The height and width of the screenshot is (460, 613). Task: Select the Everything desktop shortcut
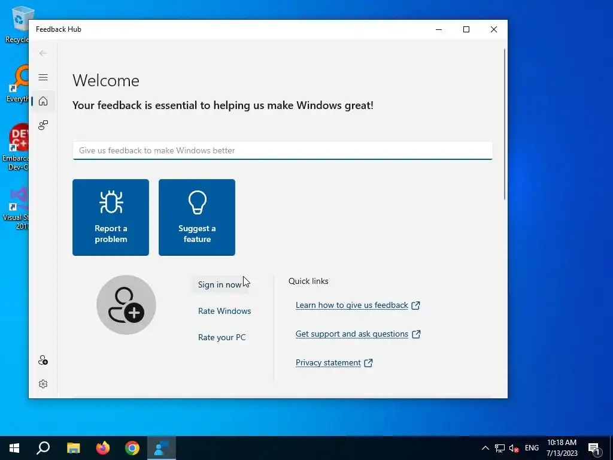pos(17,84)
